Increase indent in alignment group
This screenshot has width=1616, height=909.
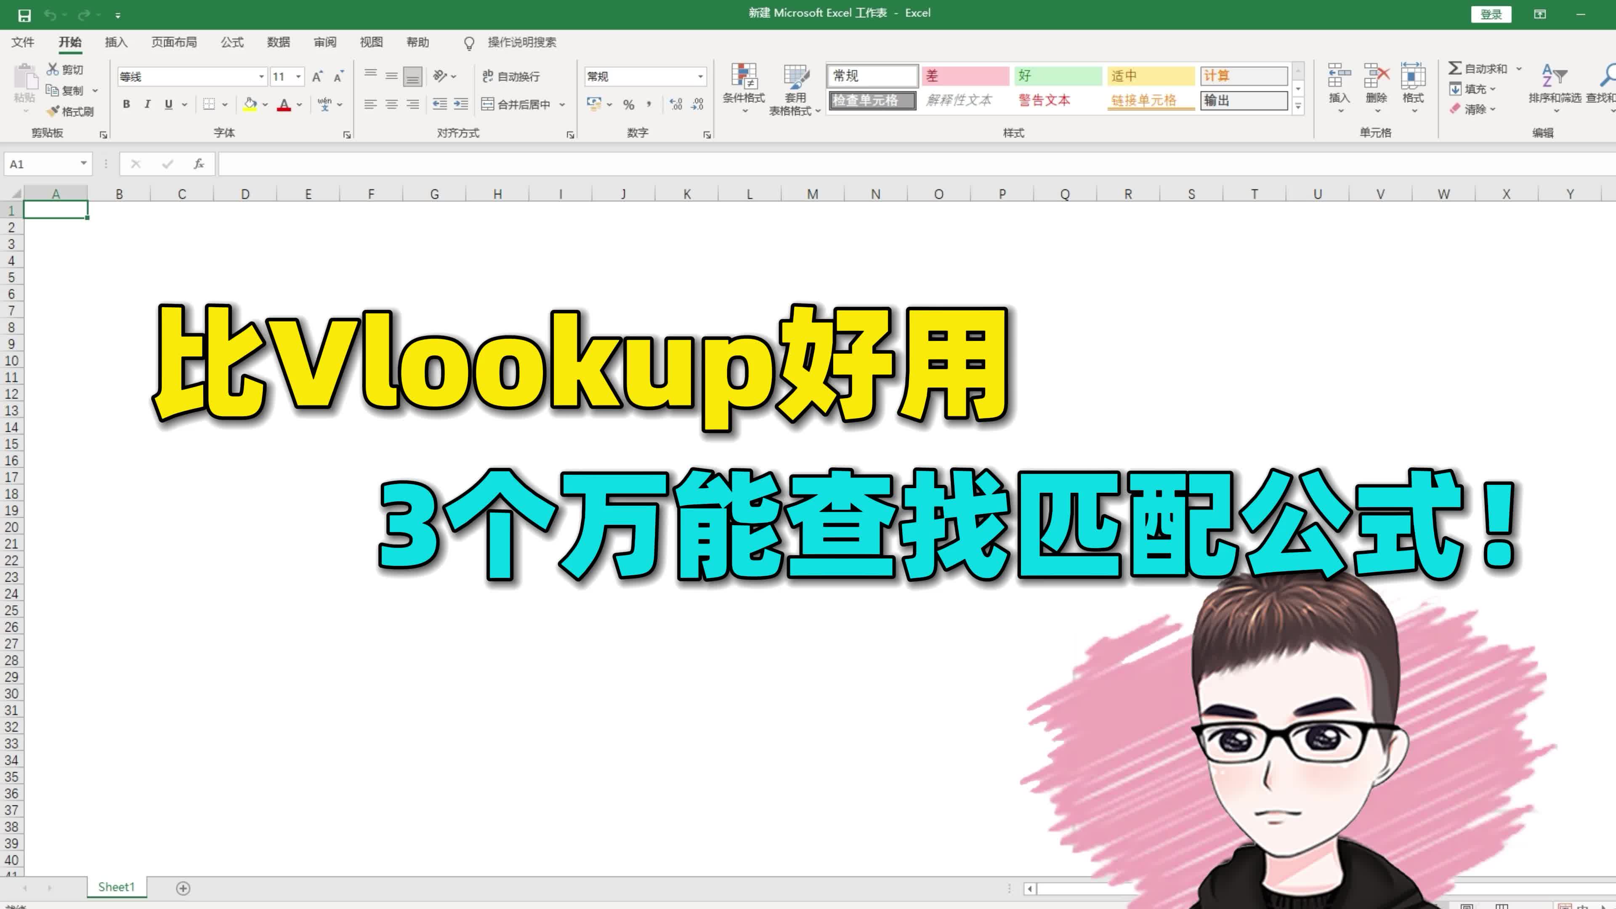point(461,104)
